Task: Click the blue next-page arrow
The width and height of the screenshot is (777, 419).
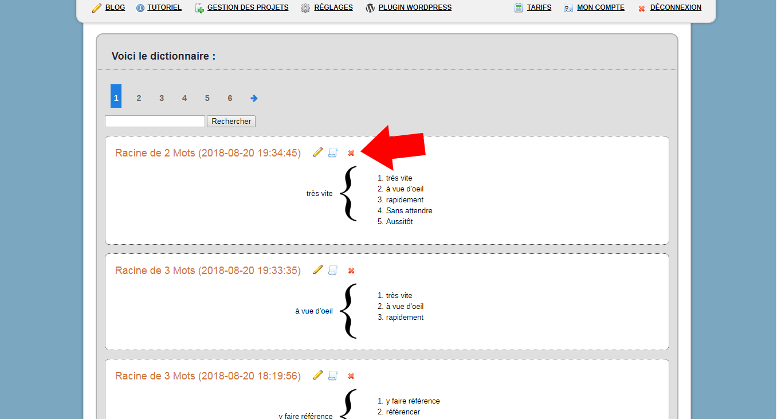Action: [x=254, y=98]
